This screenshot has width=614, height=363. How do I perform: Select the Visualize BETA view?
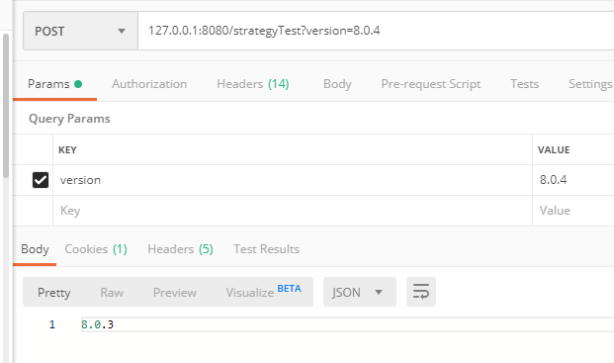264,292
